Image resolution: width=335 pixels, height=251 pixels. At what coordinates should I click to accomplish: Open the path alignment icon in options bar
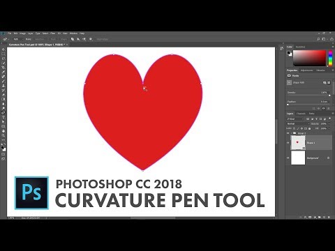tap(78, 39)
